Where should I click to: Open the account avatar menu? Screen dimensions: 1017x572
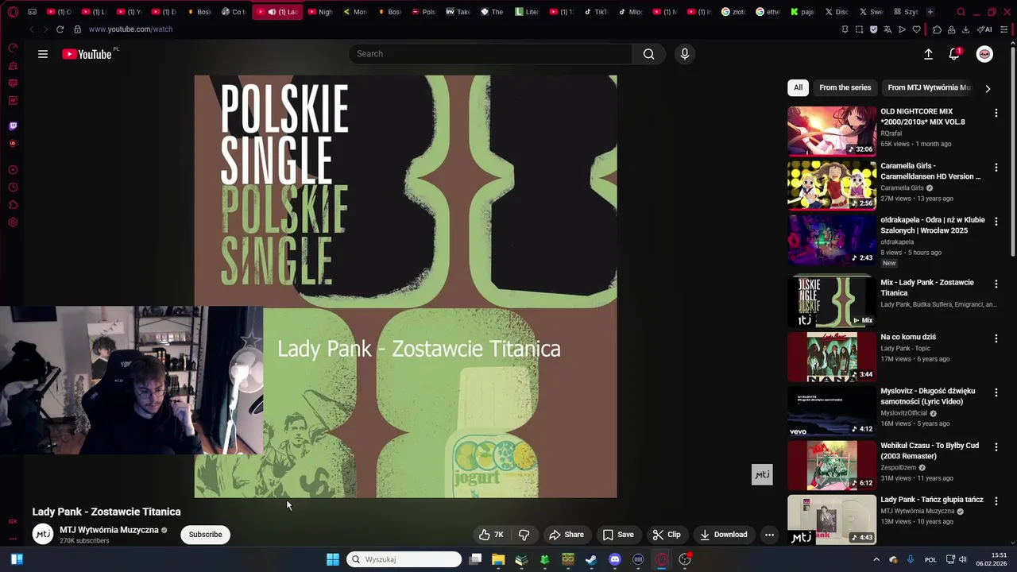pos(984,54)
